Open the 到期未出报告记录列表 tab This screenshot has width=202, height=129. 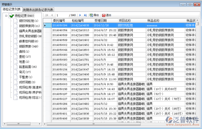pos(38,10)
